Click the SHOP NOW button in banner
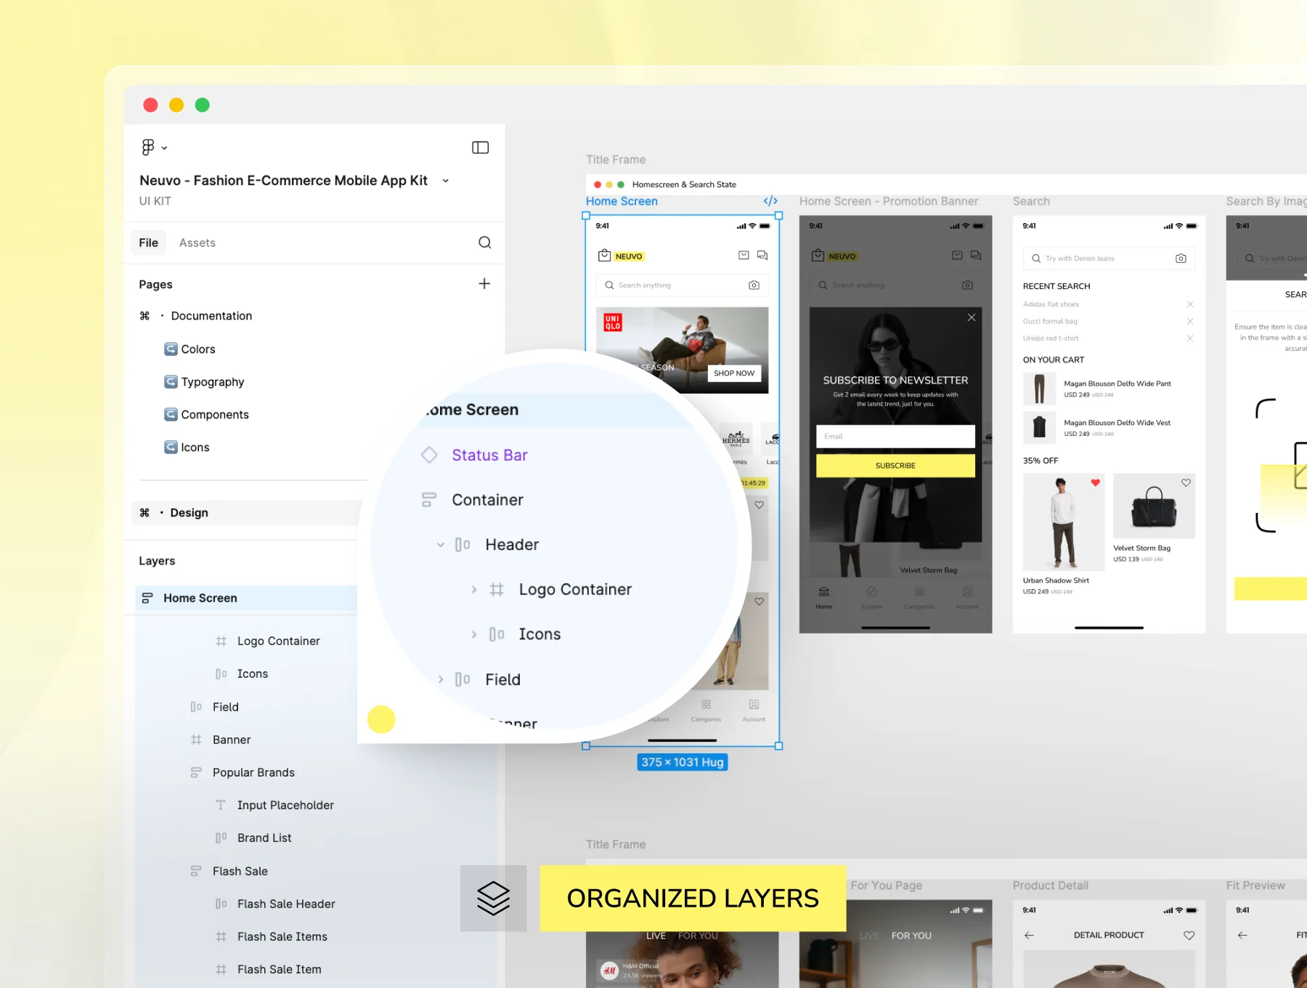This screenshot has width=1307, height=988. point(734,373)
